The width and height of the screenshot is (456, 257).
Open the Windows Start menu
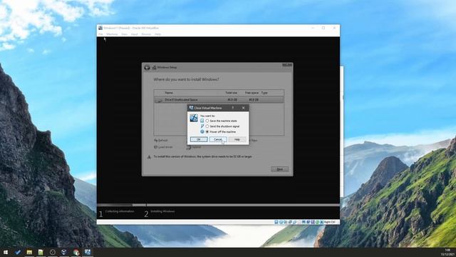click(6, 252)
